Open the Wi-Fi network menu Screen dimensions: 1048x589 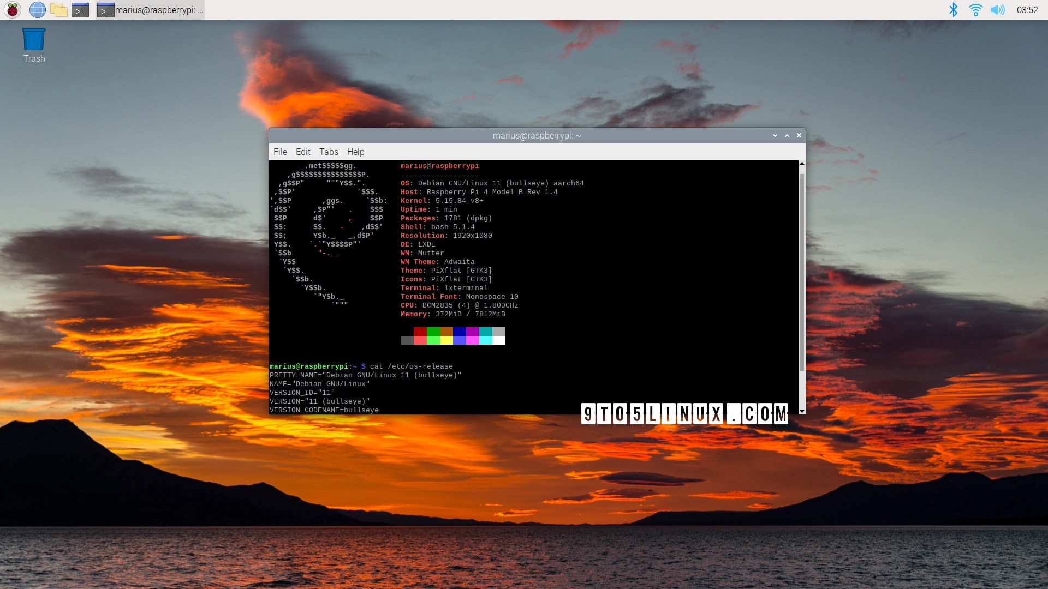pos(976,9)
